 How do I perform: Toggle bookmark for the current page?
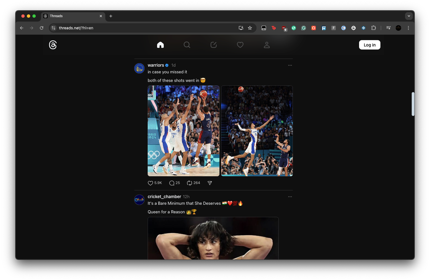[x=250, y=28]
